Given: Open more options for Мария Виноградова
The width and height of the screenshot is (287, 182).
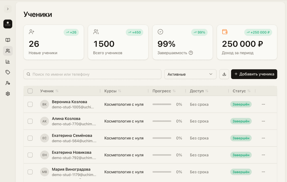Looking at the screenshot, I should click(x=263, y=172).
